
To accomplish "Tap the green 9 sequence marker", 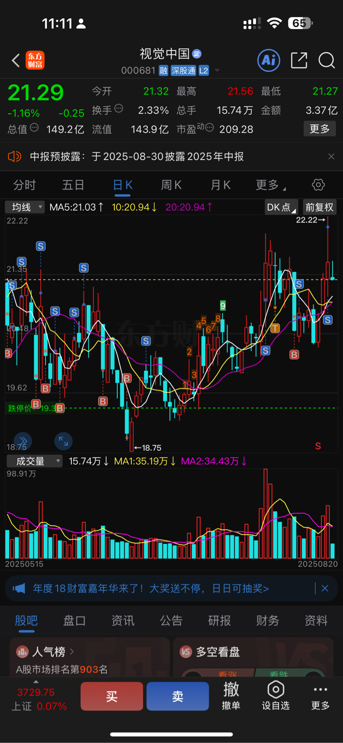I will [223, 306].
